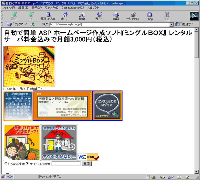Click the page heading 自動で簡単 ASP ホームページ作成ソフト
Screen dimensions: 200x180
tap(98, 36)
